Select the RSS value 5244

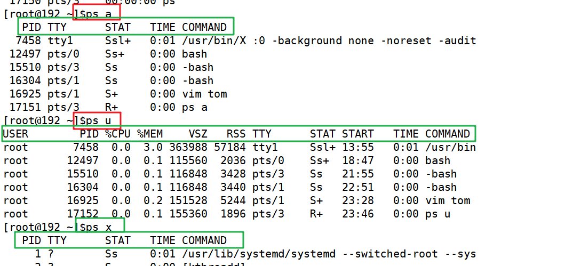(233, 200)
